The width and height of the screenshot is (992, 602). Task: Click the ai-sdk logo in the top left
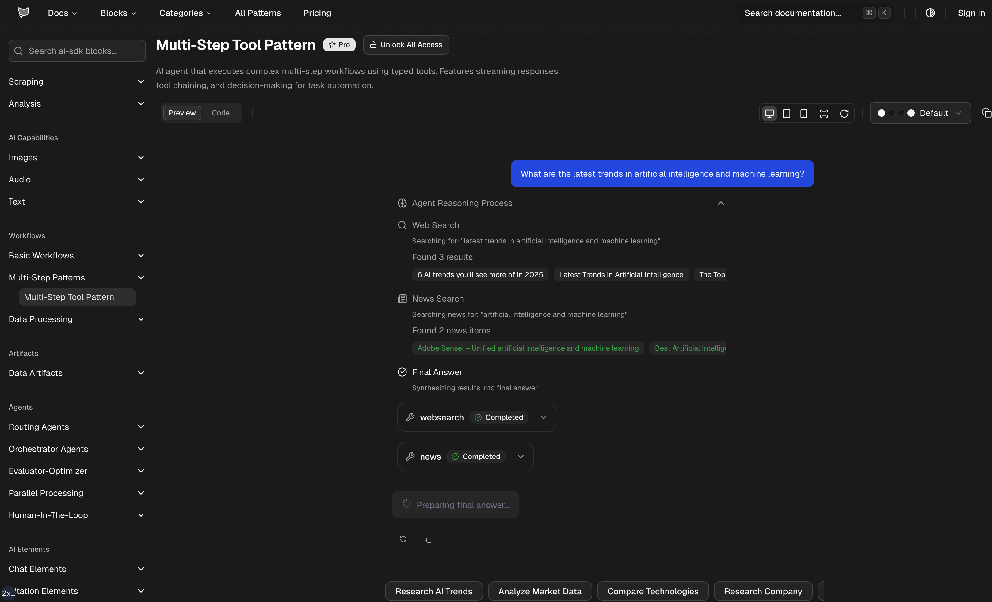23,13
